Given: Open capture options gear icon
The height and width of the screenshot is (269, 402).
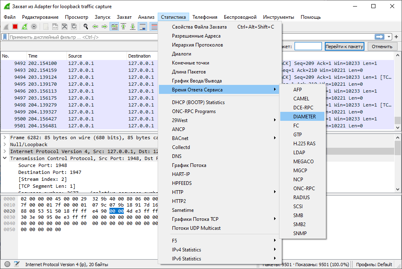Looking at the screenshot, I should coord(34,27).
